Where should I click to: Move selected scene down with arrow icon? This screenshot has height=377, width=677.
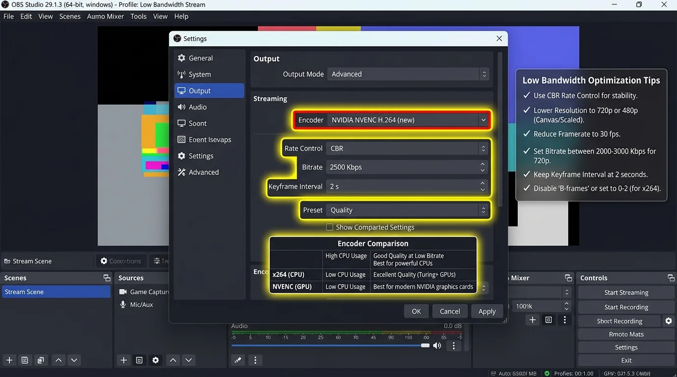point(74,360)
